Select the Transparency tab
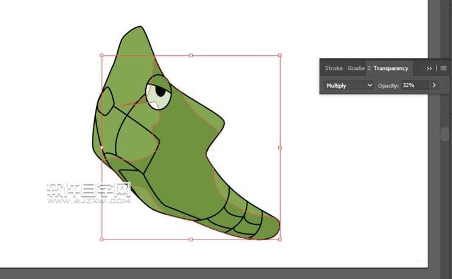 (391, 68)
